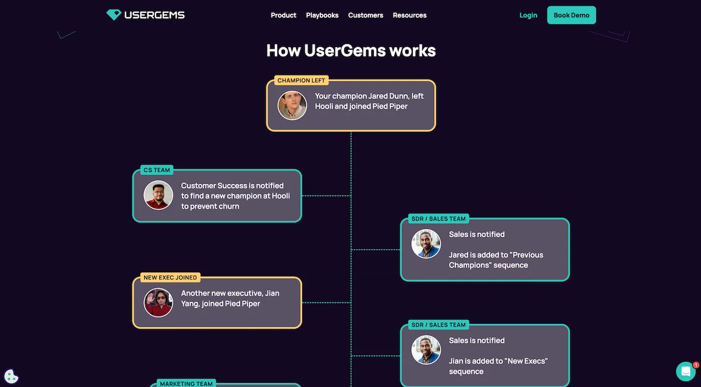
Task: Click avatar in the Previous Champions sales card
Action: click(x=426, y=244)
